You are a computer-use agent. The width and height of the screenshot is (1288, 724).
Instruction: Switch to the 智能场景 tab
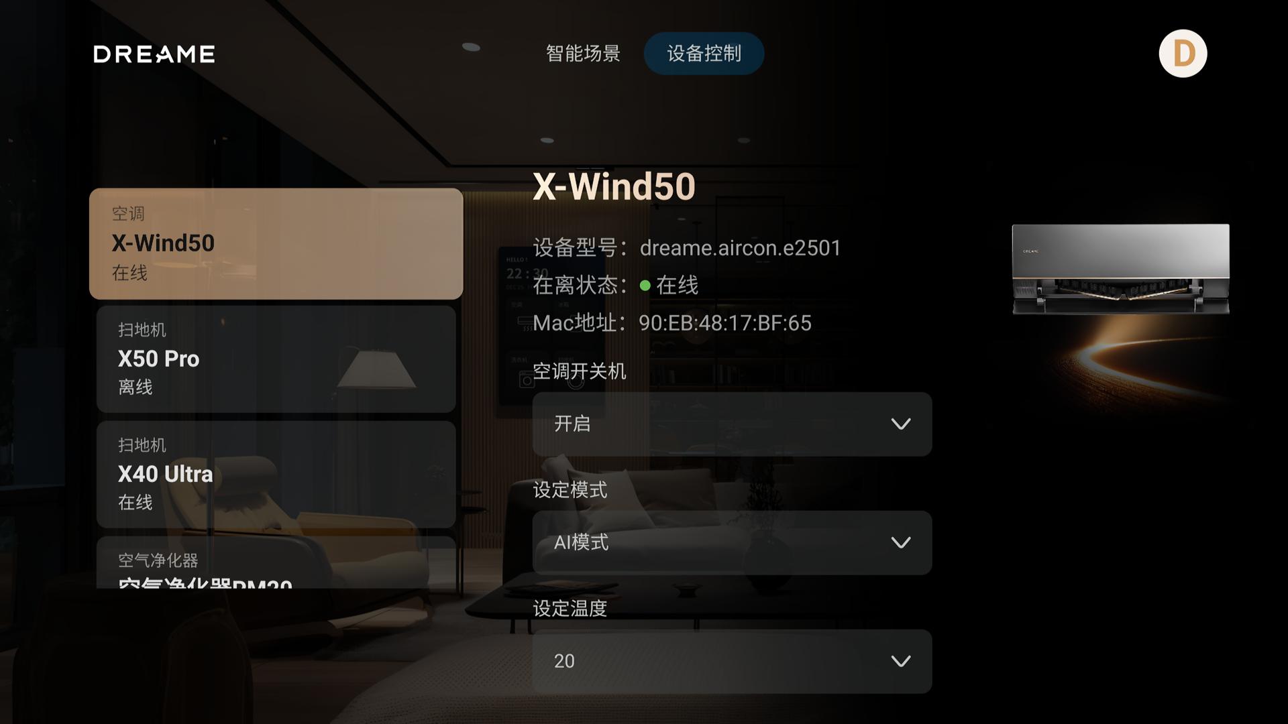pos(583,54)
